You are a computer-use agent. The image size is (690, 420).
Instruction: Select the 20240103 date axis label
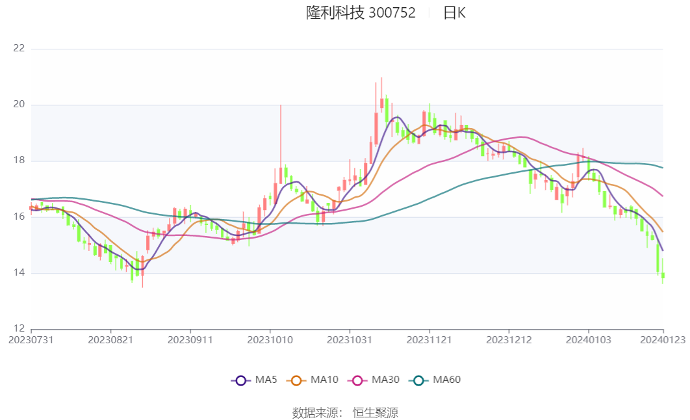click(589, 340)
